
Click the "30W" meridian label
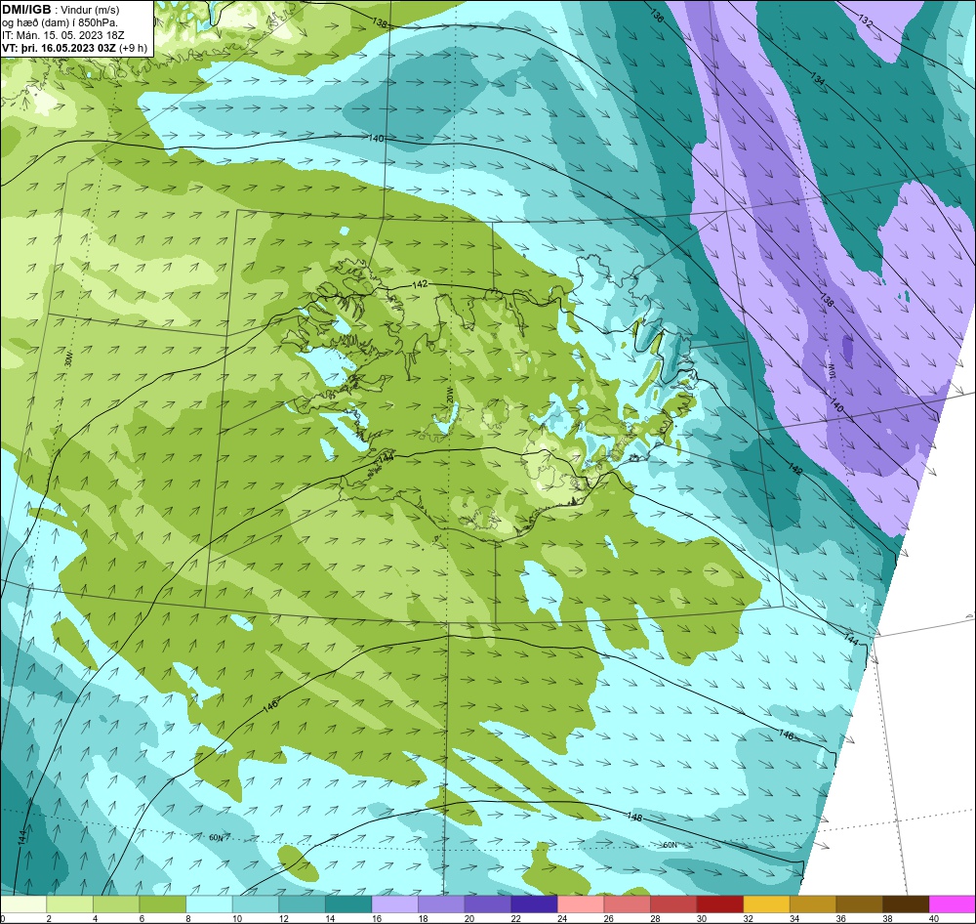68,360
